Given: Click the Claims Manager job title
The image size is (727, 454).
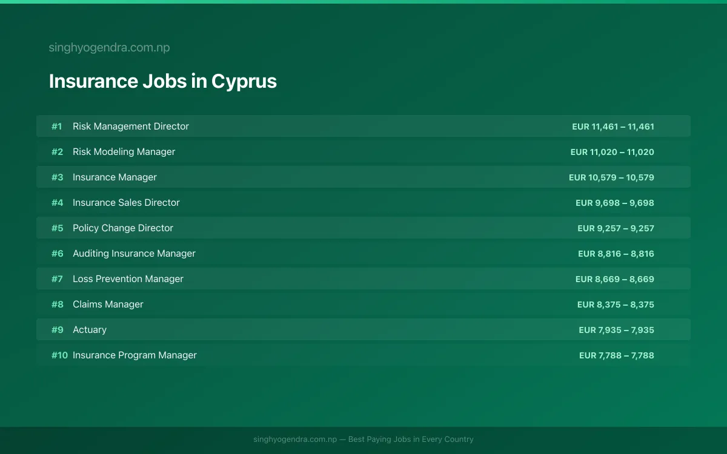Looking at the screenshot, I should pyautogui.click(x=108, y=304).
